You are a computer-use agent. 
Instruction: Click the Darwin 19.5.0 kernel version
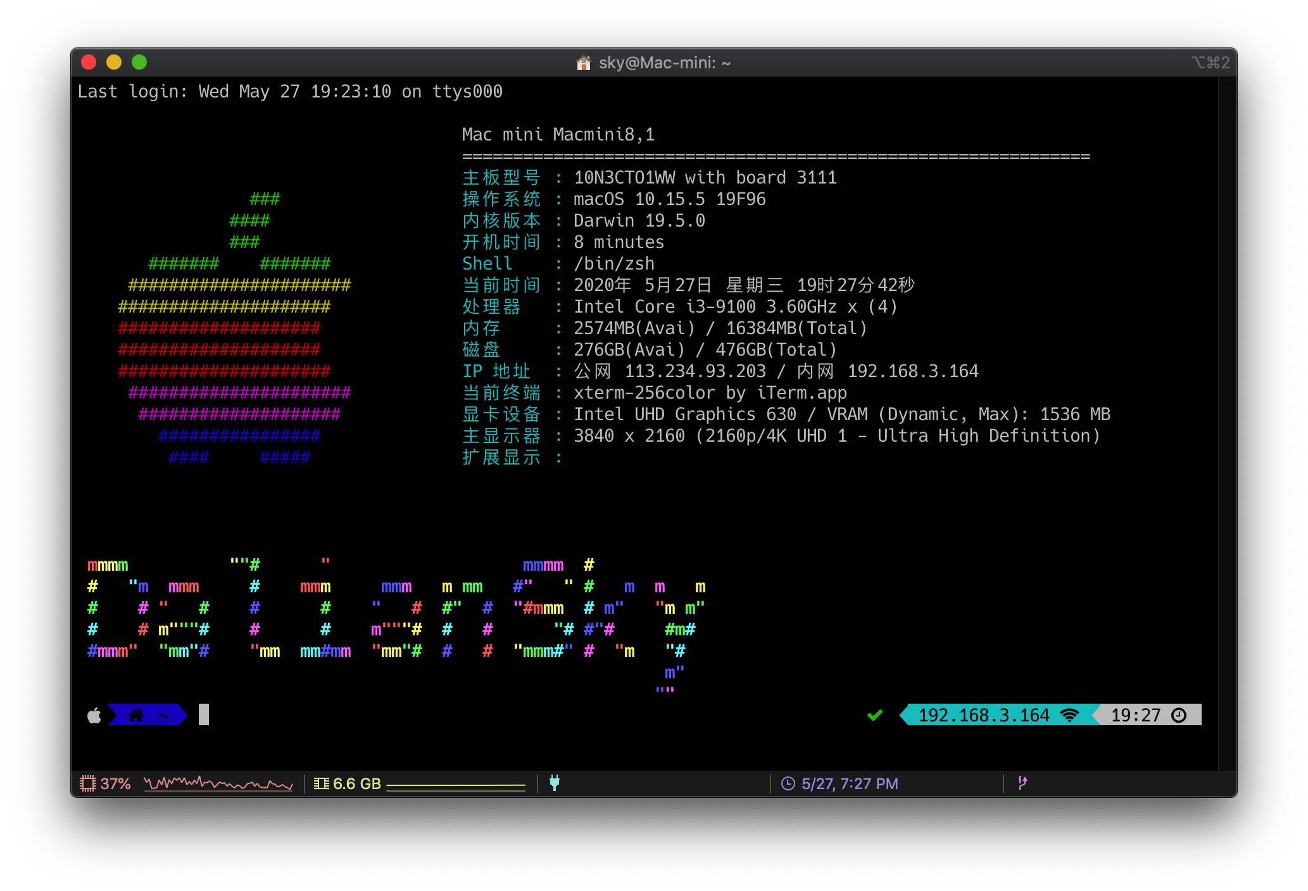click(x=639, y=221)
